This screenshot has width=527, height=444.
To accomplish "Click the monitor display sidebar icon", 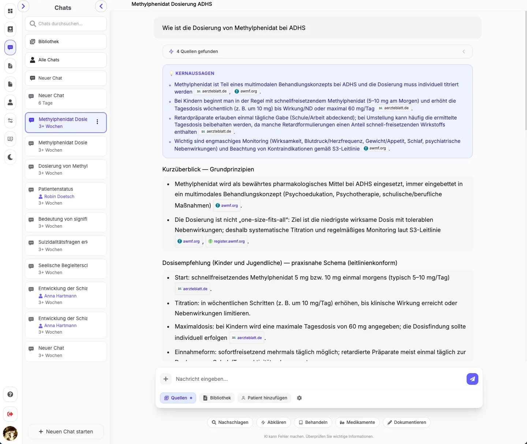I will (x=10, y=139).
